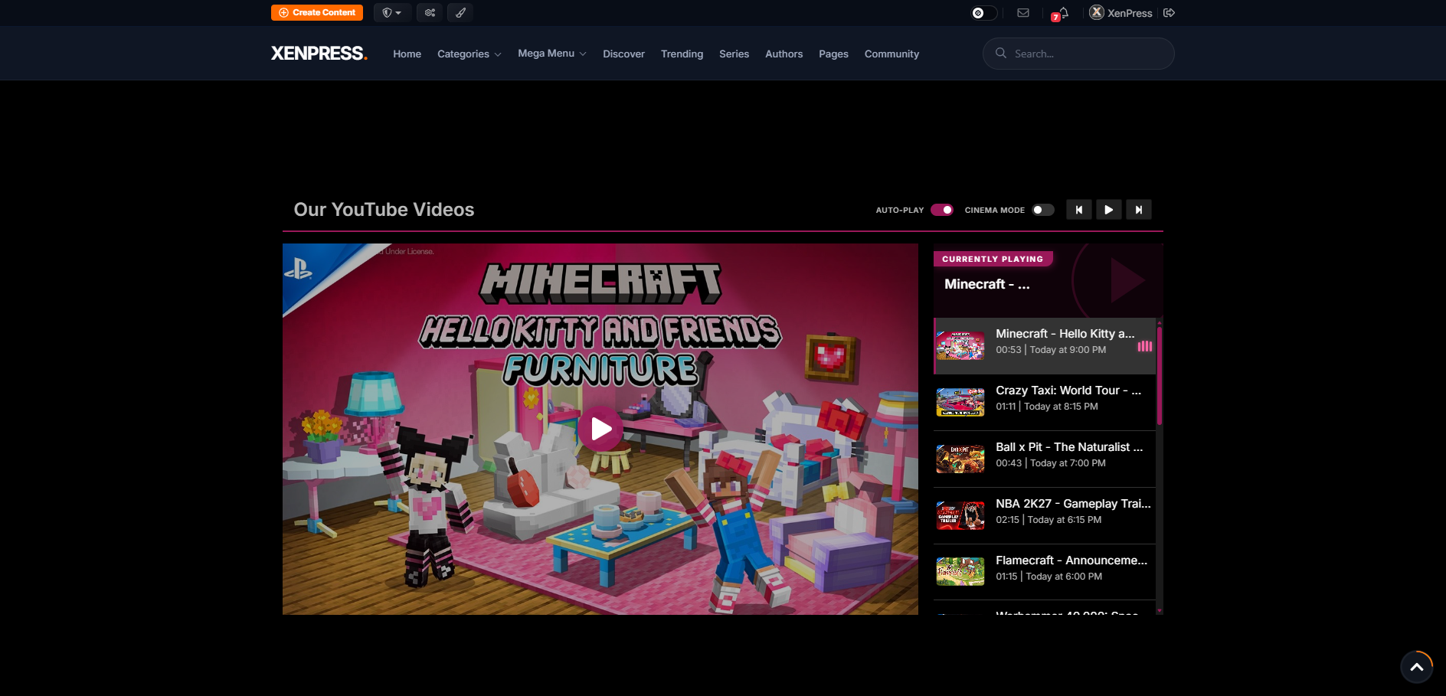The width and height of the screenshot is (1446, 696).
Task: Click the playlist scrollbar
Action: coord(1160,376)
